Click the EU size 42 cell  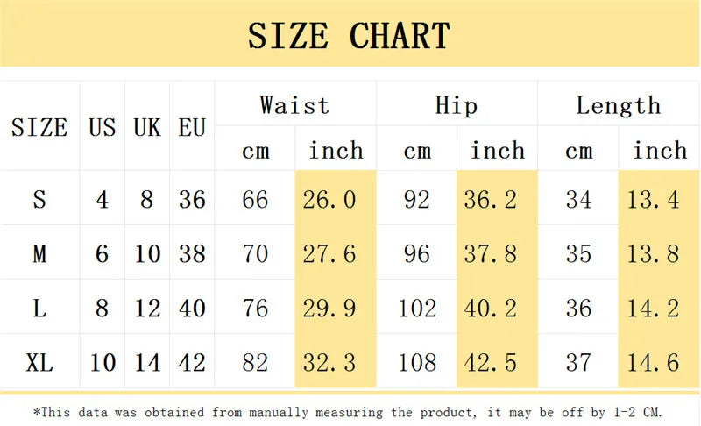point(192,362)
